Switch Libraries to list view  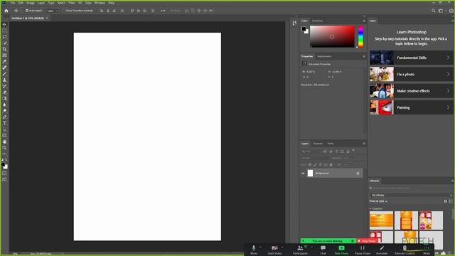(x=451, y=201)
